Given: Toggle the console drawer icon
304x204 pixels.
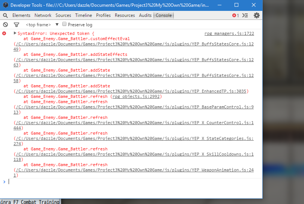Looking at the screenshot, I should (245, 15).
